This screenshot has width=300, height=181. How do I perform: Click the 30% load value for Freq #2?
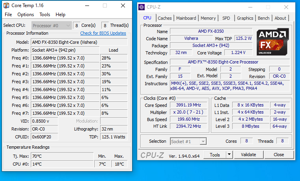pos(114,74)
